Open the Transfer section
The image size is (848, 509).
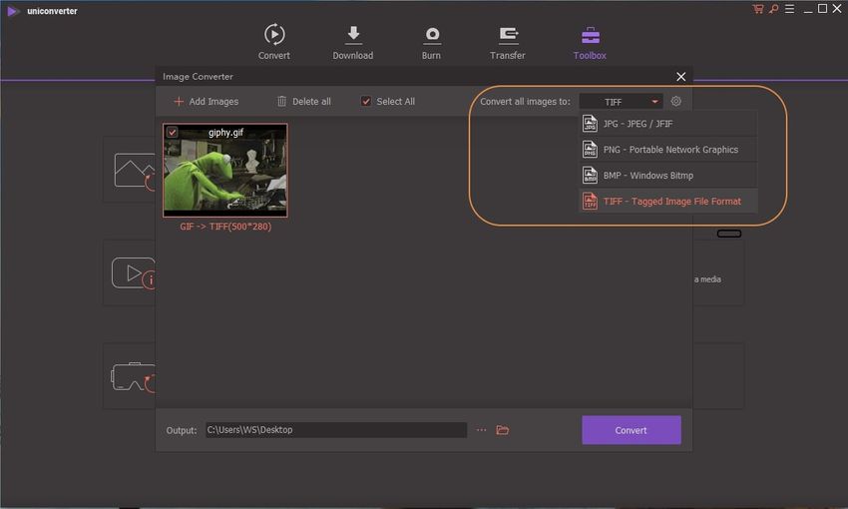507,42
